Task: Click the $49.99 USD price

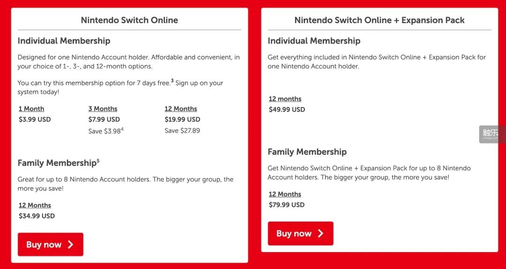Action: pyautogui.click(x=287, y=110)
